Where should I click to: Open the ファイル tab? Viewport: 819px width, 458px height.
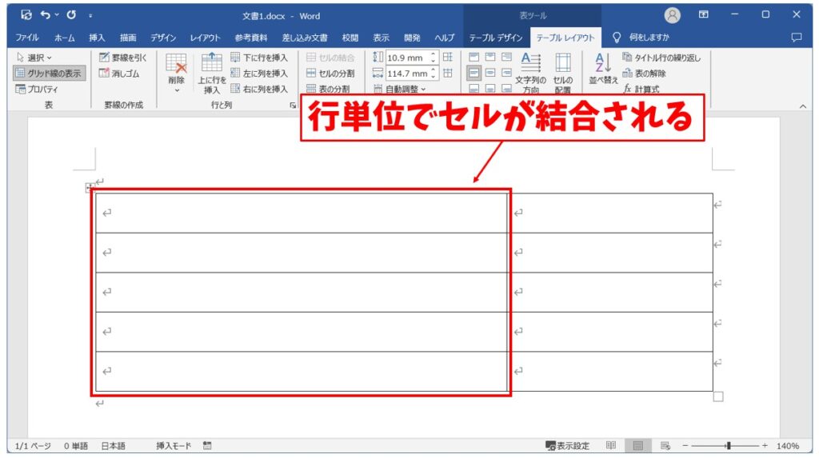coord(26,38)
